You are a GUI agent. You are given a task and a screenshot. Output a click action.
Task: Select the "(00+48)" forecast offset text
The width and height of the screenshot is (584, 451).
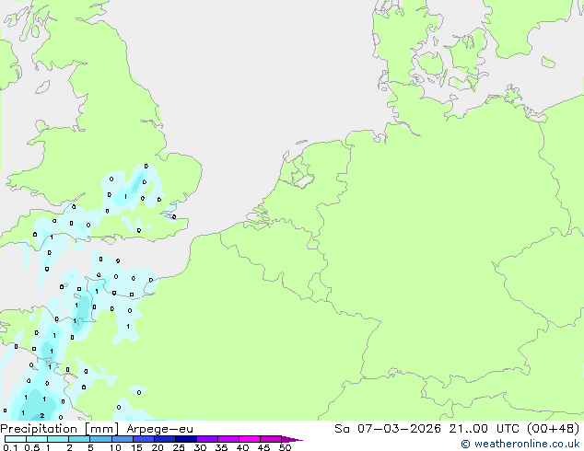tap(553, 429)
